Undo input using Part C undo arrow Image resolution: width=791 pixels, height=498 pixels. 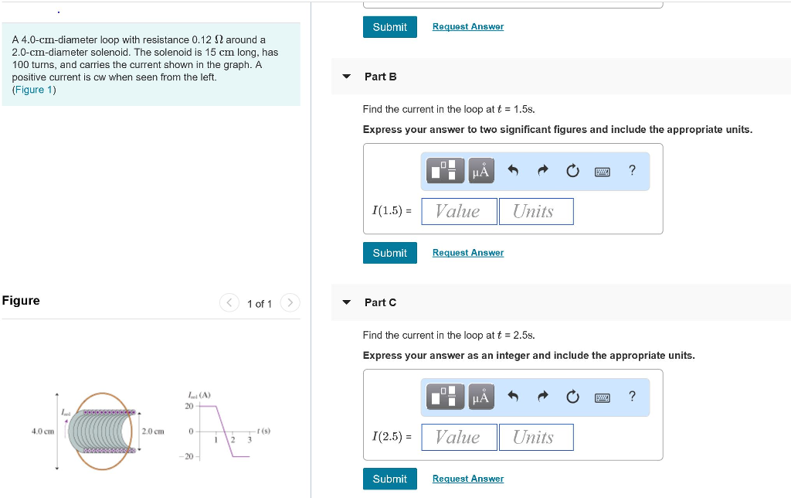tap(512, 397)
